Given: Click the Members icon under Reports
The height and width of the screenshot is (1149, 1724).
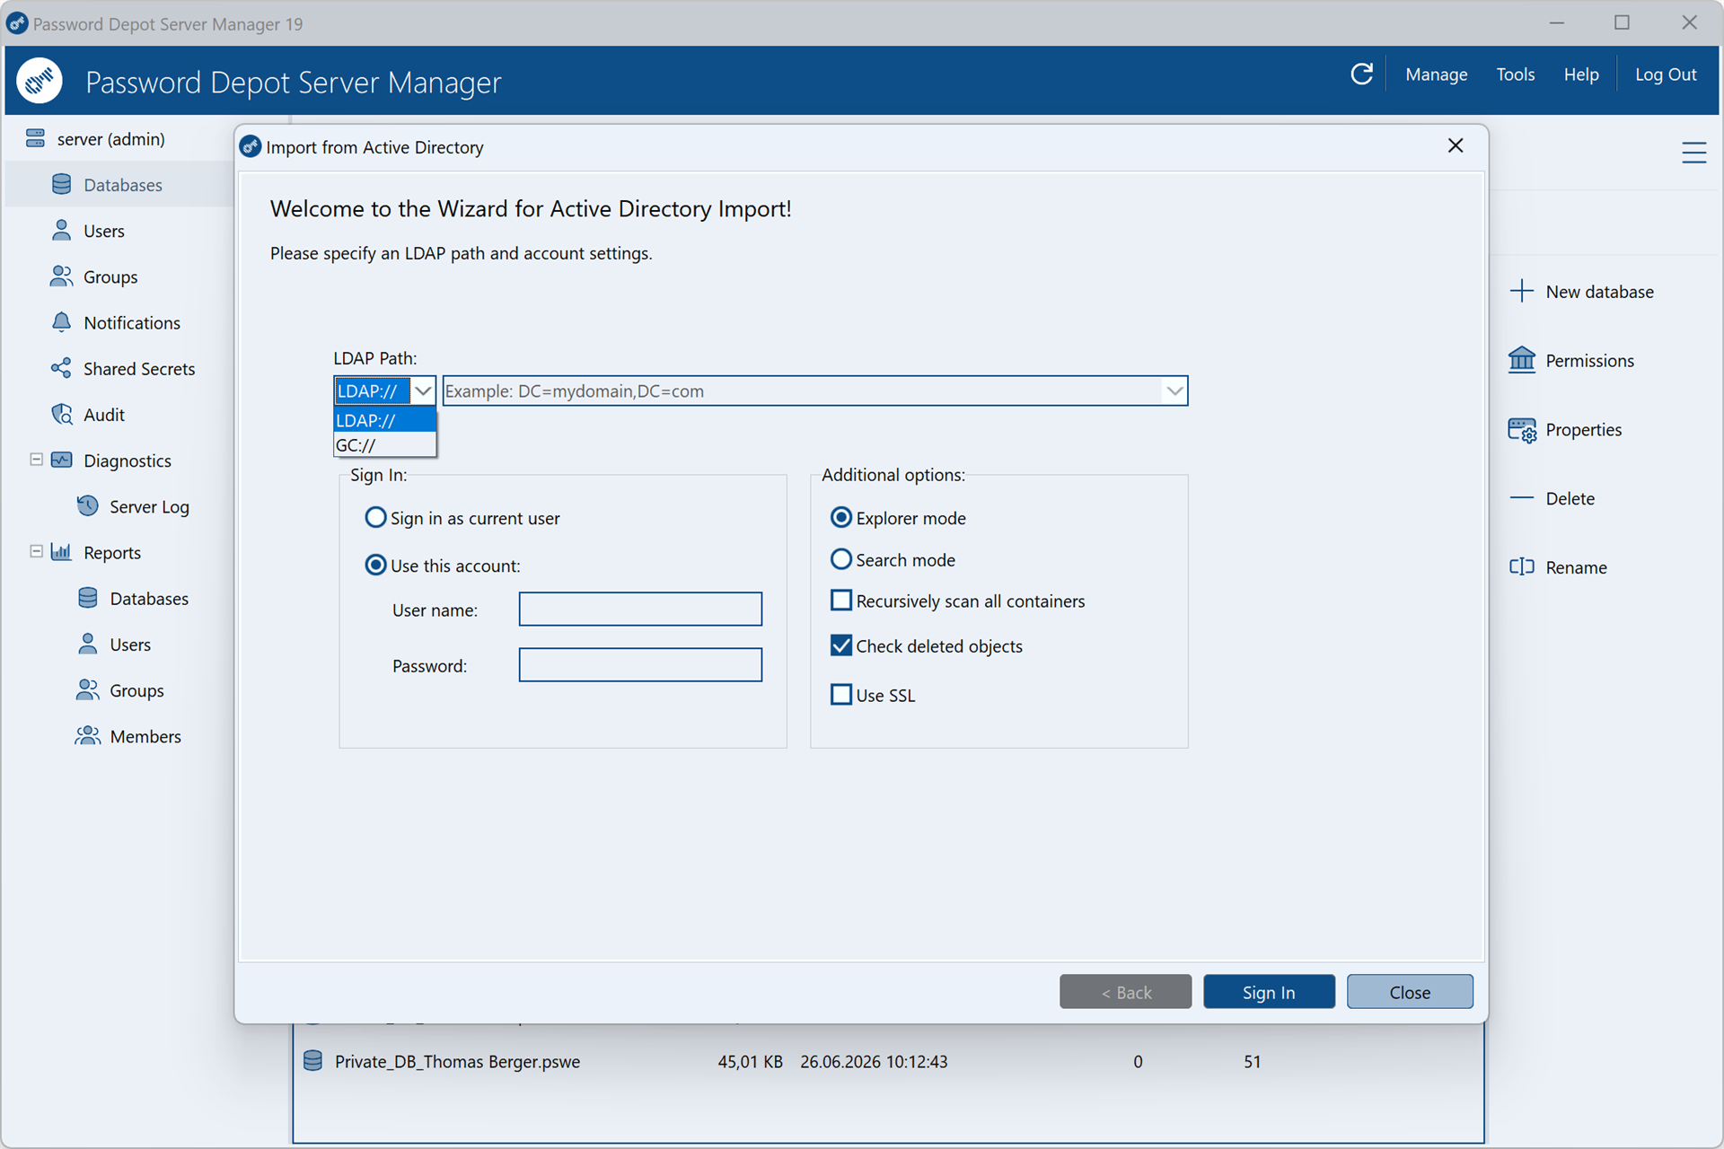Looking at the screenshot, I should coord(87,735).
